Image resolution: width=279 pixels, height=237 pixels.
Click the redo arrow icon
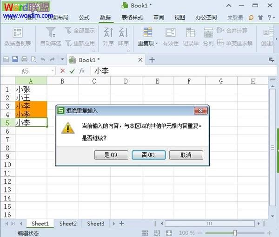click(52, 59)
